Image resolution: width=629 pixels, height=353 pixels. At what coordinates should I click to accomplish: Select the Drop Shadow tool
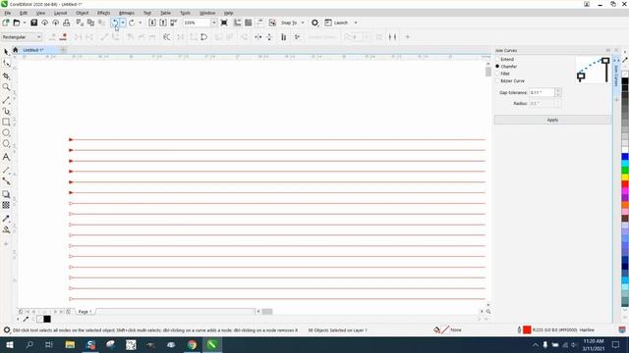[x=6, y=194]
